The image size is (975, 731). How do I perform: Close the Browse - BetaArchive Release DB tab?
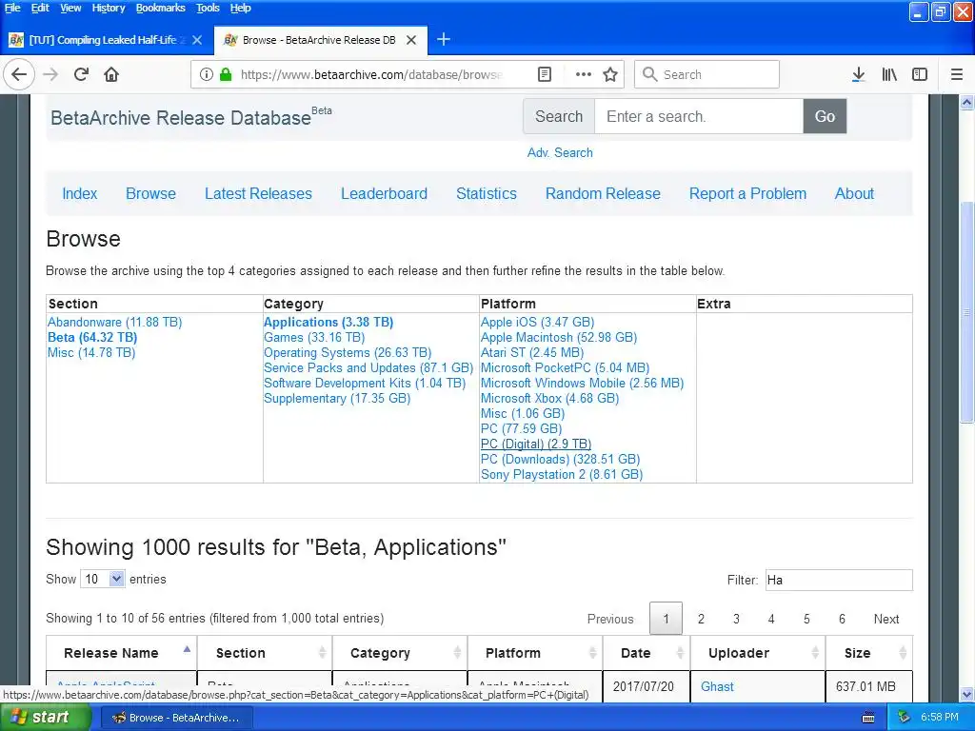pyautogui.click(x=411, y=40)
